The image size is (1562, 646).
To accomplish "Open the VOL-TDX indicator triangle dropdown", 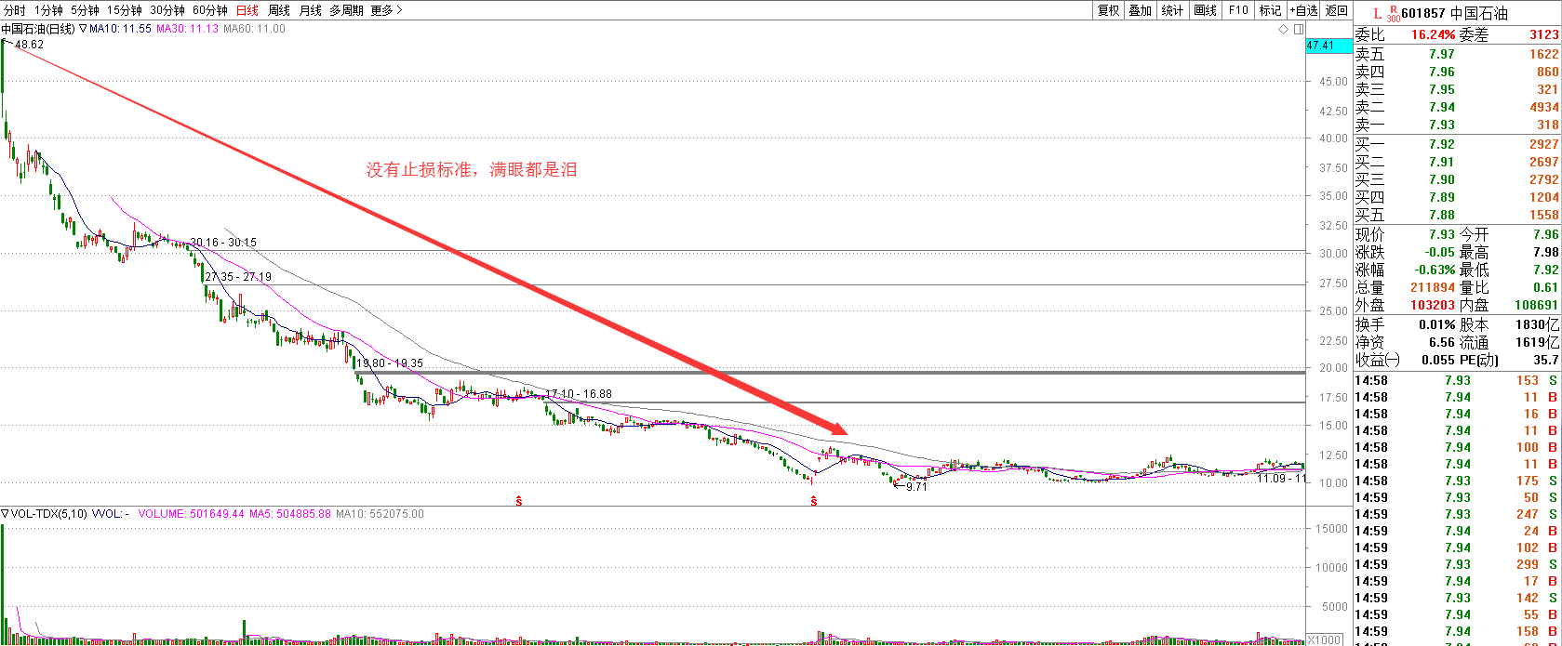I will 5,513.
